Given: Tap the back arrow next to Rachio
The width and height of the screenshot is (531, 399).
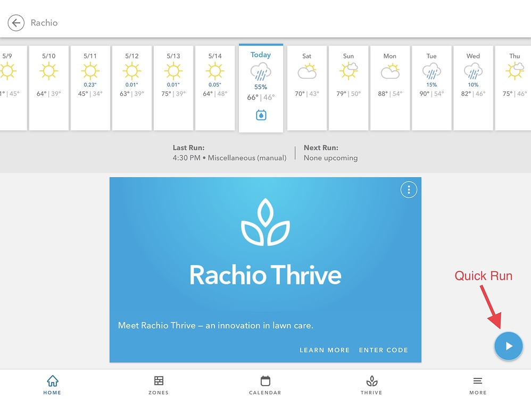Looking at the screenshot, I should (x=16, y=23).
